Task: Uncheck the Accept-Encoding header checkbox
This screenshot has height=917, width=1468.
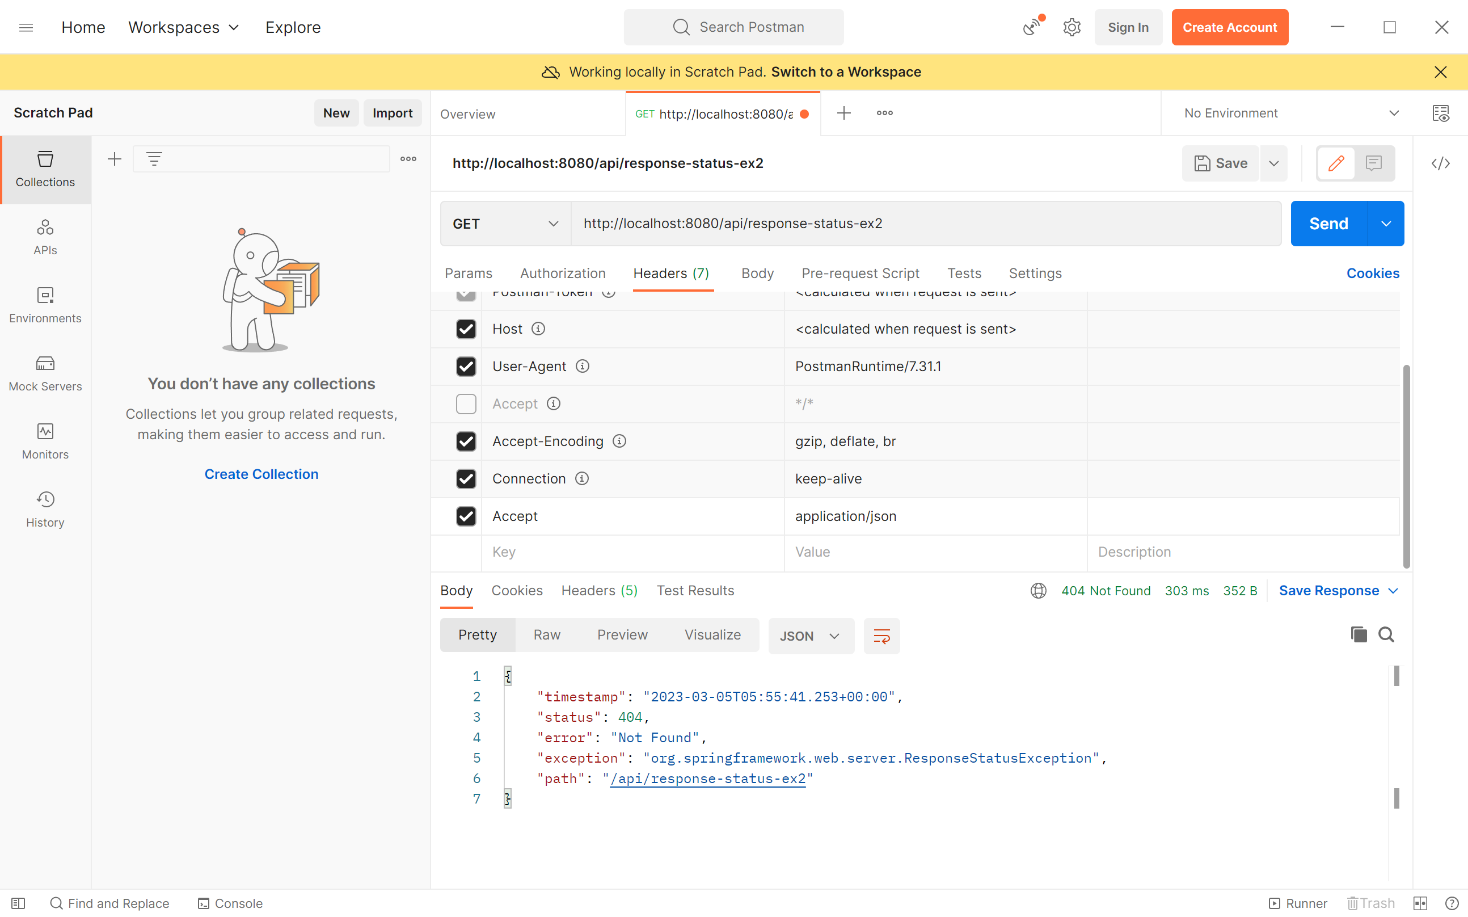Action: (466, 441)
